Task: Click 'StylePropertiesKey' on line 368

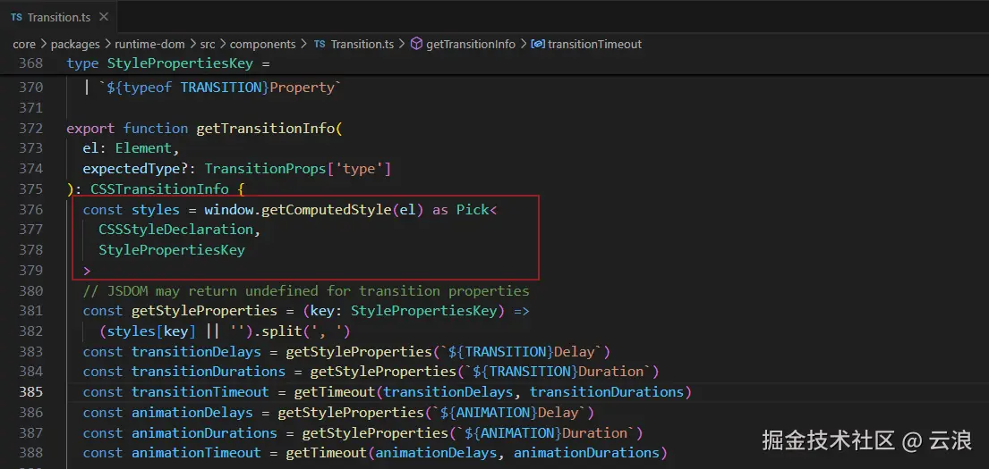Action: [x=181, y=63]
